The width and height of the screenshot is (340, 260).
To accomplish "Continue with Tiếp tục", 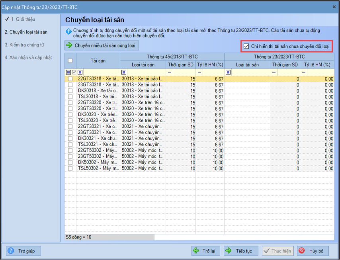I will click(x=241, y=251).
